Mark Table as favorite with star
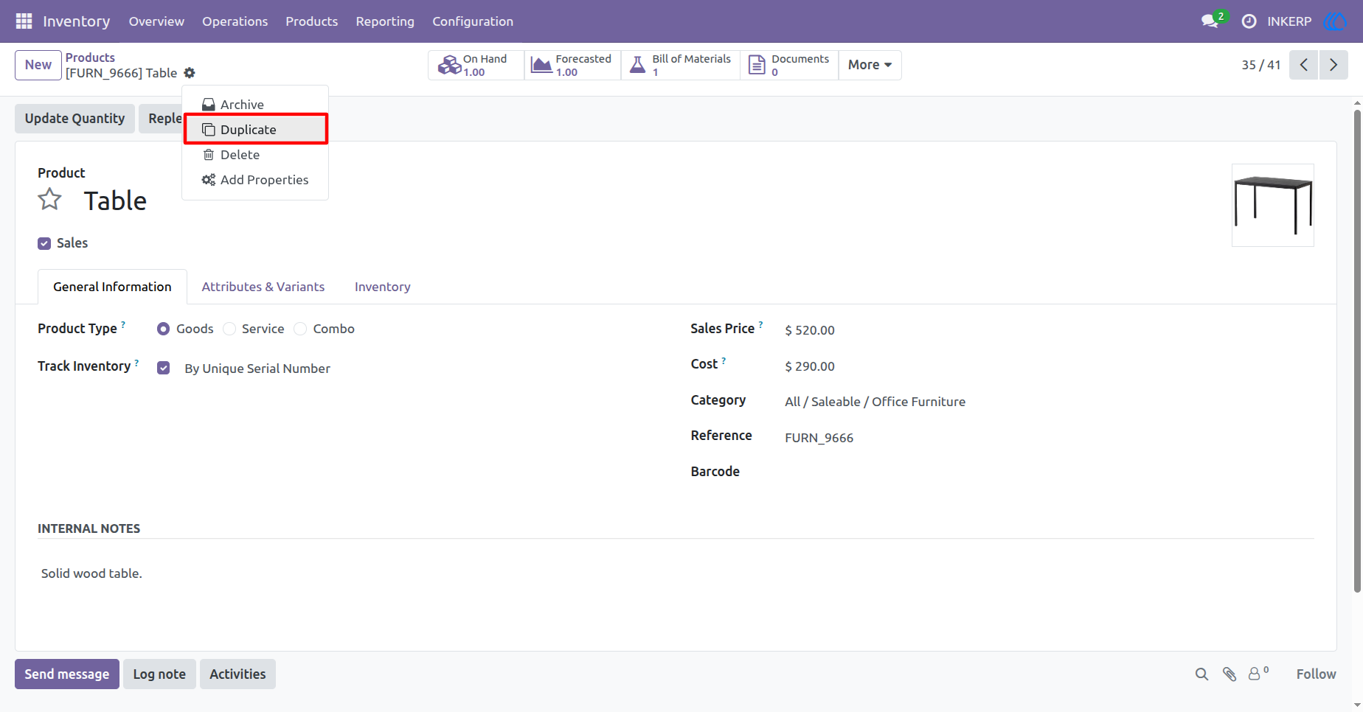1363x712 pixels. tap(49, 200)
